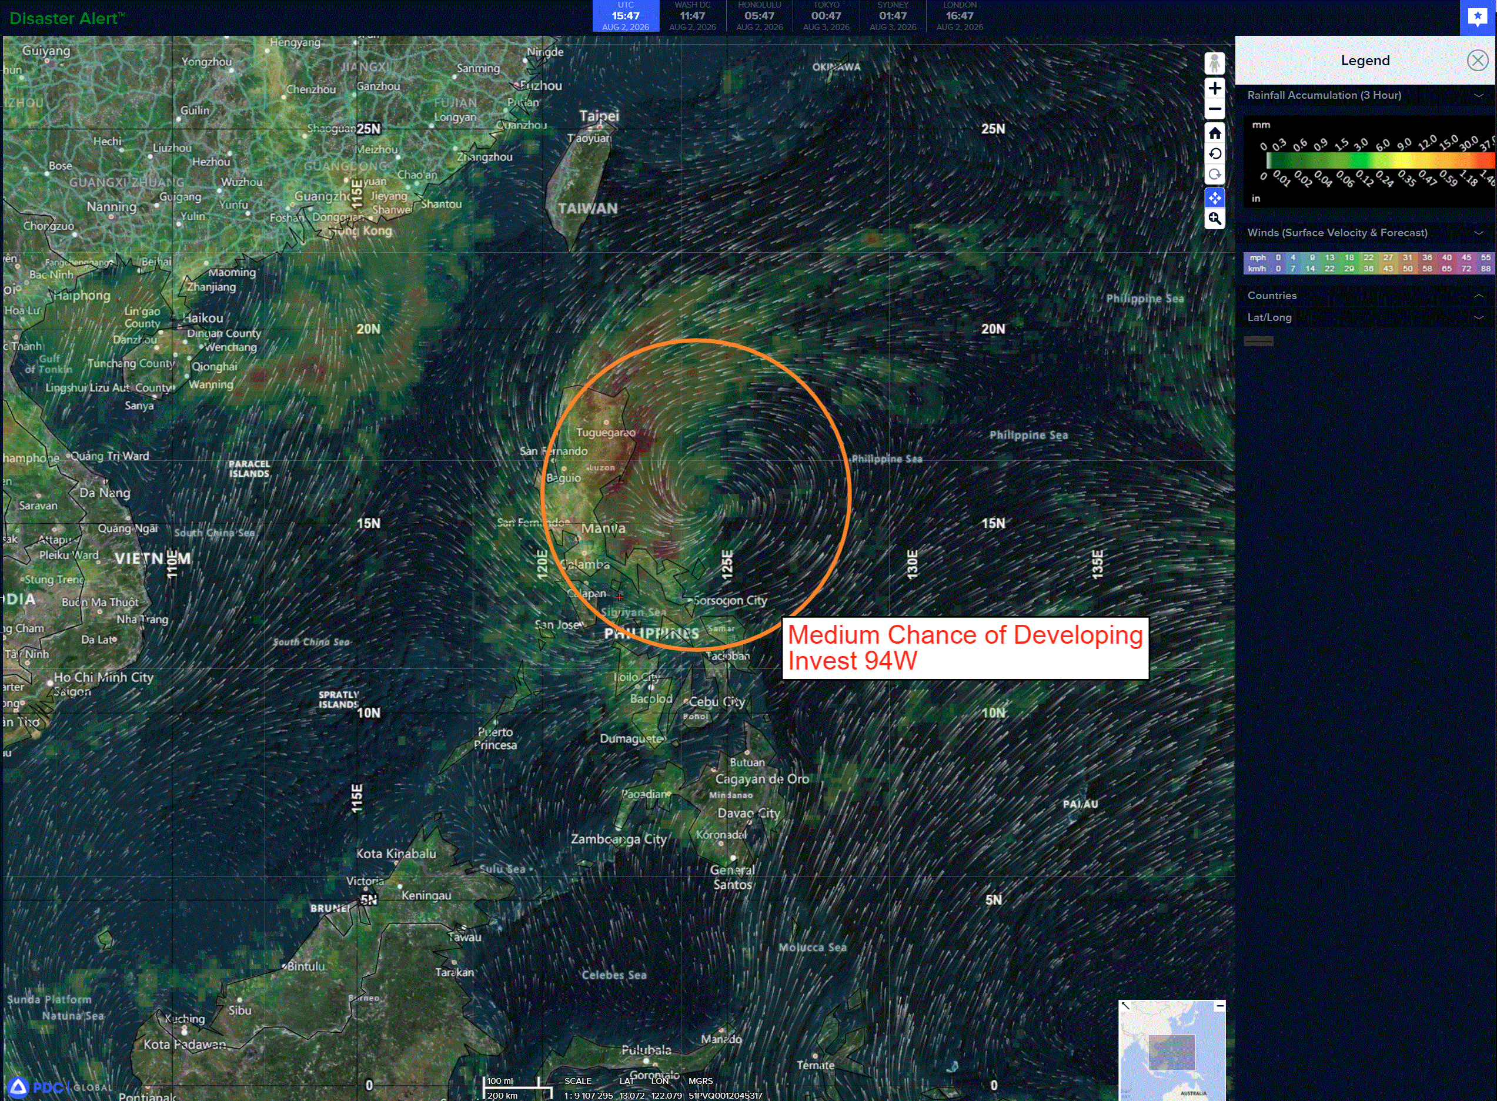
Task: Click the PALAU label on the map
Action: tap(1081, 804)
